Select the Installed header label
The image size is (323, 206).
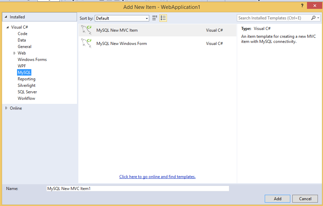click(17, 17)
